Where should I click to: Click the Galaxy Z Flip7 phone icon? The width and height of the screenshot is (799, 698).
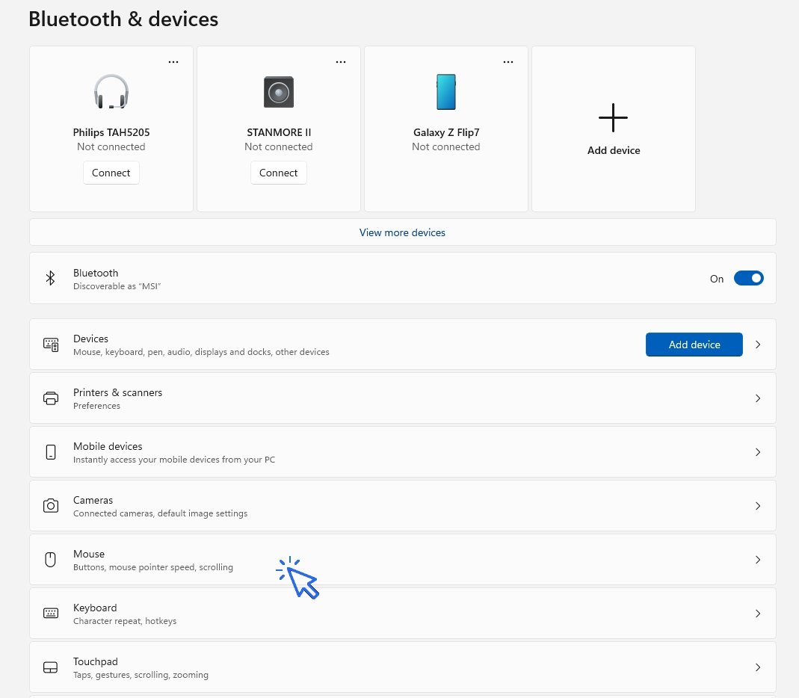[446, 92]
